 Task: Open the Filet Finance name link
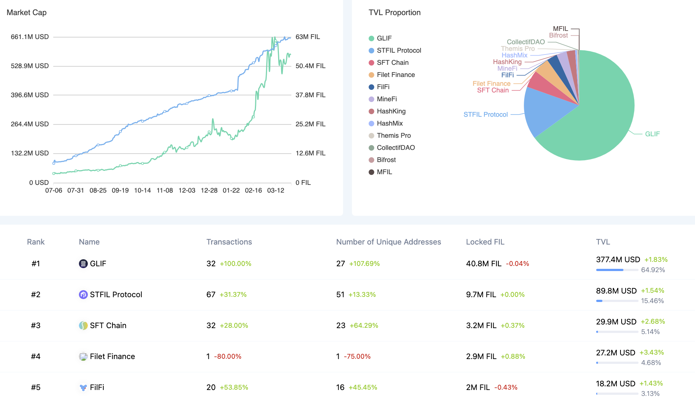112,356
